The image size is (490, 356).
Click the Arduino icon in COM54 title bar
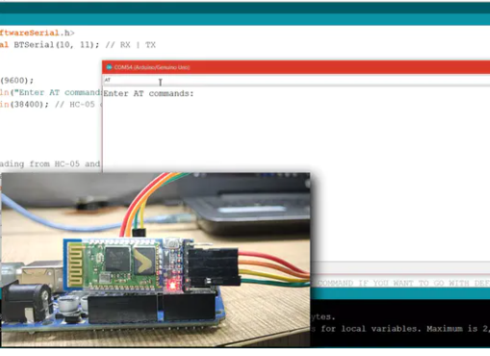tap(109, 67)
